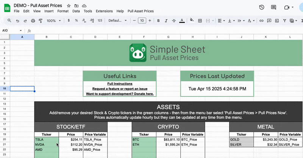Open the Format menu
This screenshot has width=303, height=158.
click(x=63, y=11)
